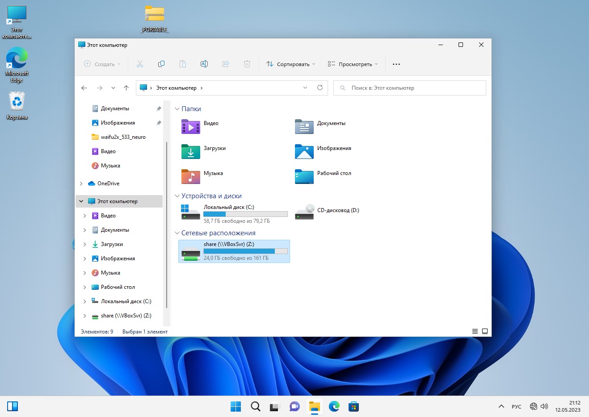Unpin Документы from quick access
The height and width of the screenshot is (417, 589).
click(x=159, y=108)
